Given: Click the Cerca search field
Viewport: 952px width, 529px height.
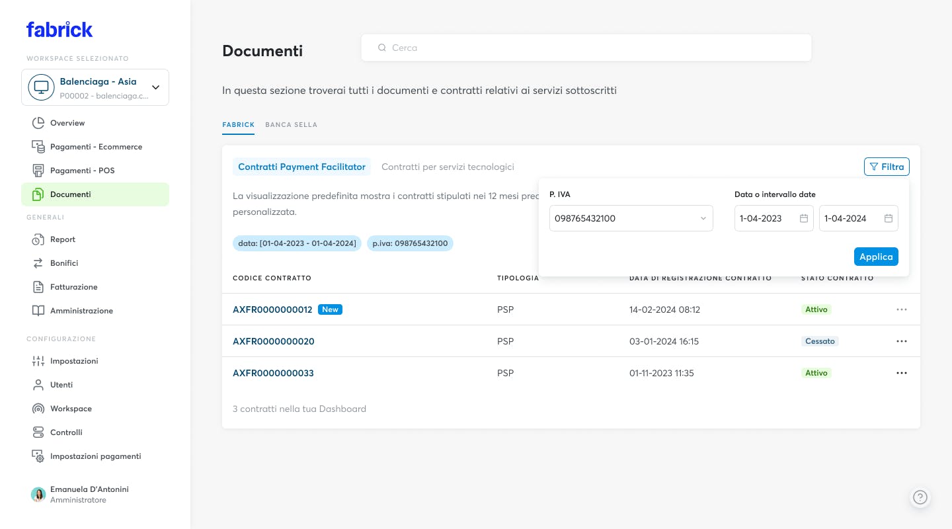Looking at the screenshot, I should [x=586, y=48].
